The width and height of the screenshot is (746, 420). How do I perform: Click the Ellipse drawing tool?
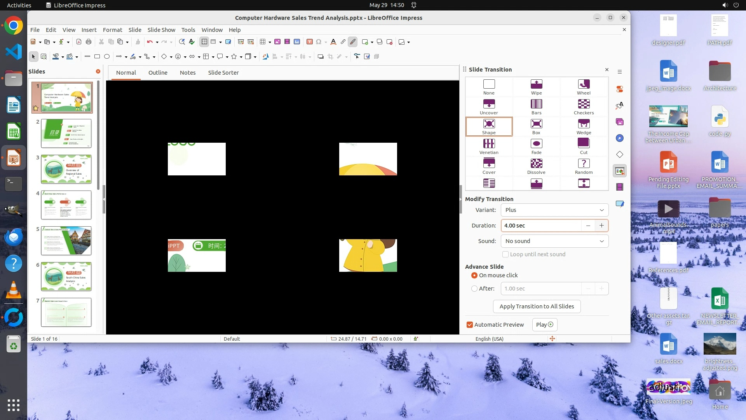(107, 57)
